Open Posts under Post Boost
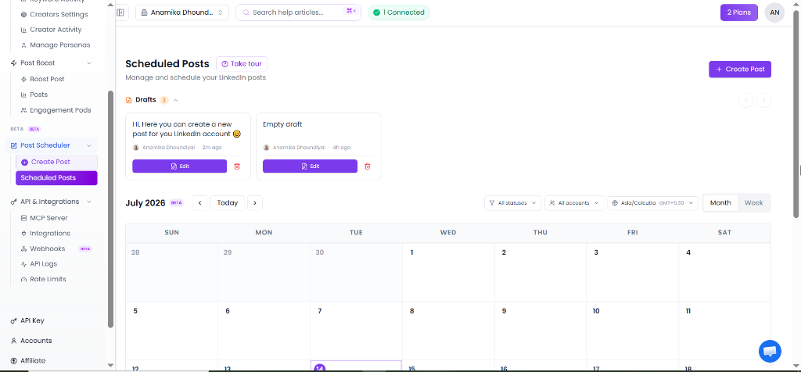801x372 pixels. 34,95
